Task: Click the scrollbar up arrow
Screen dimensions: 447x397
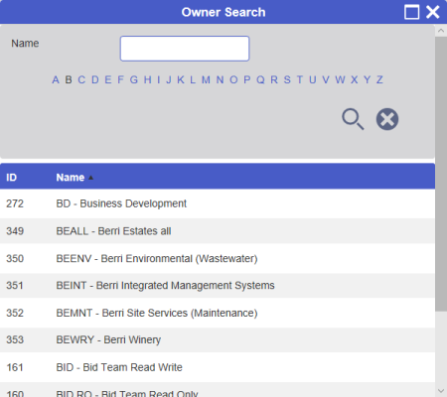Action: (x=441, y=31)
